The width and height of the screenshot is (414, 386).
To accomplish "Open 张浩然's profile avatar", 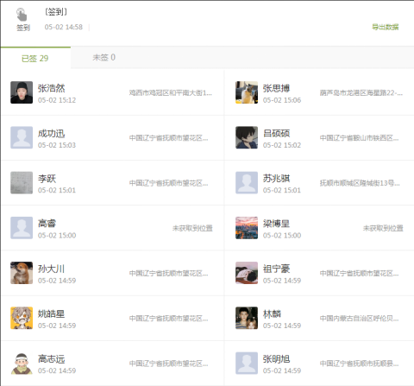I will click(22, 92).
